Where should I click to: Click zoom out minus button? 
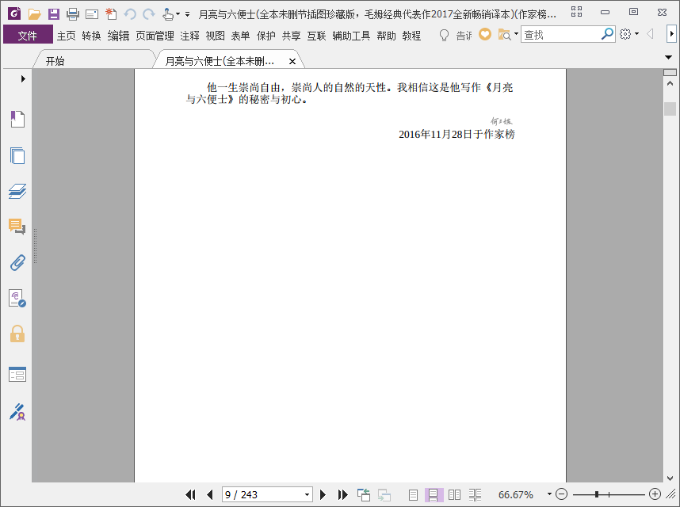(x=561, y=494)
